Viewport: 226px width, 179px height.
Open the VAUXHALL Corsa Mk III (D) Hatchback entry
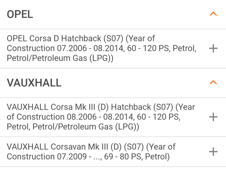coord(113,117)
